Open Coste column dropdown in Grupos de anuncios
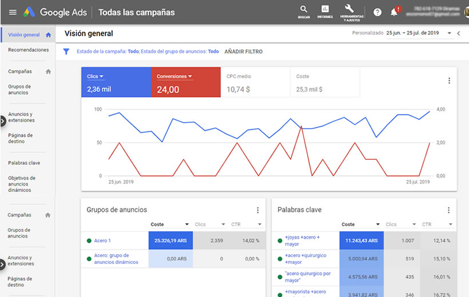 (187, 224)
